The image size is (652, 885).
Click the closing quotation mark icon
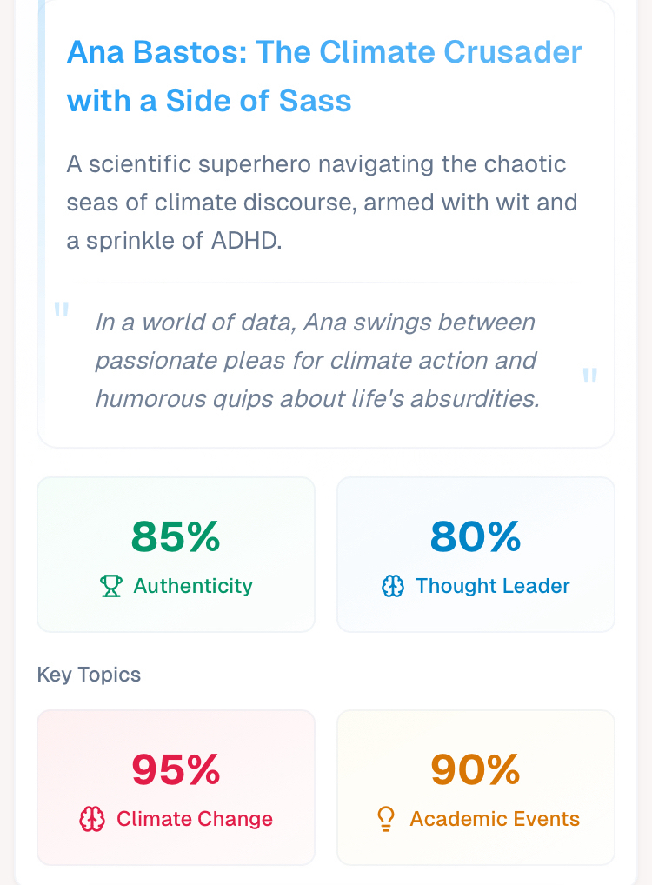(x=589, y=376)
